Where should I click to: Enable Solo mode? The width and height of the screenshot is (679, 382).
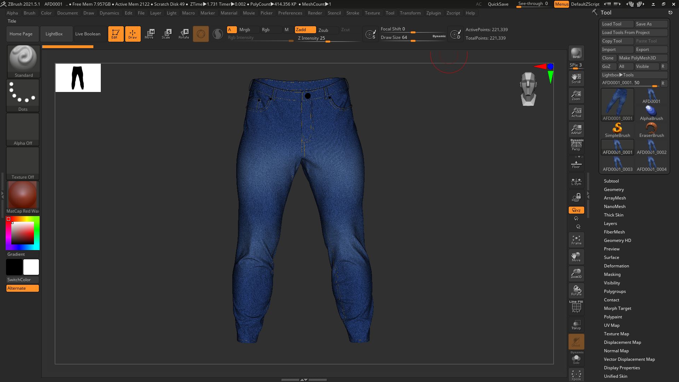(x=576, y=358)
